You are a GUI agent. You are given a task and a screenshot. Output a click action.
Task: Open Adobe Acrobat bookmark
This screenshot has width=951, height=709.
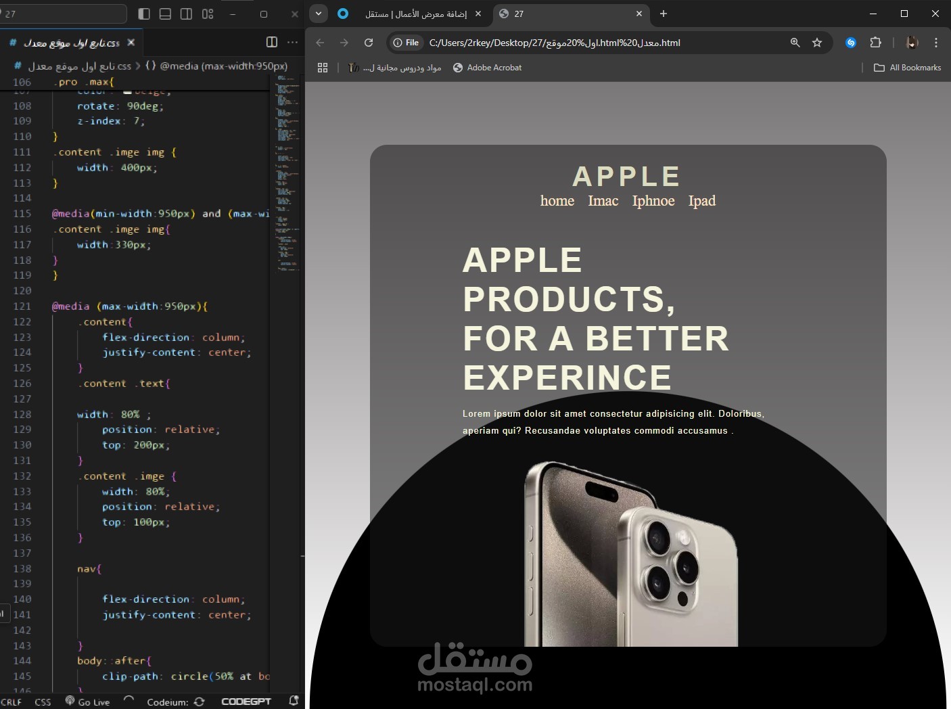(x=488, y=68)
